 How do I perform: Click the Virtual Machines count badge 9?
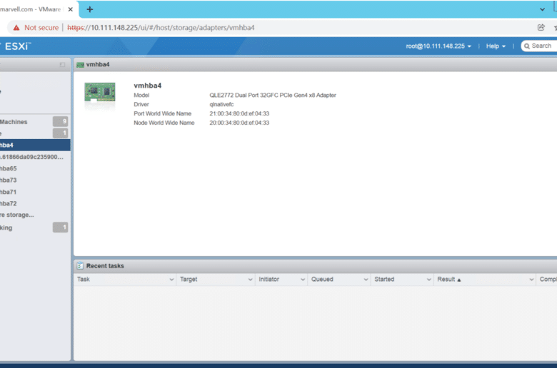click(61, 121)
